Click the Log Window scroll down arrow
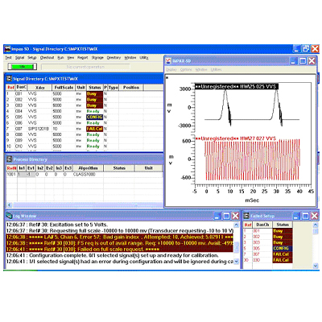322x322 pixels. click(236, 262)
